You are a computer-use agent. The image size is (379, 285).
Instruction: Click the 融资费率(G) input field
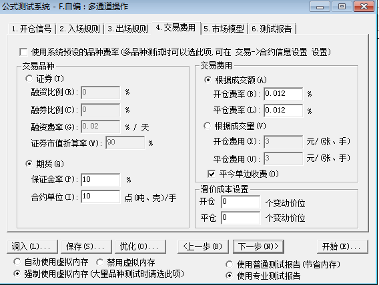pos(101,127)
